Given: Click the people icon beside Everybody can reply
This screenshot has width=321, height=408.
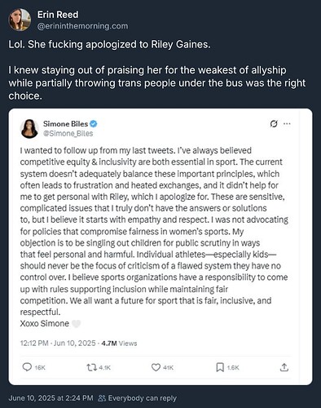Looking at the screenshot, I should coord(102,398).
